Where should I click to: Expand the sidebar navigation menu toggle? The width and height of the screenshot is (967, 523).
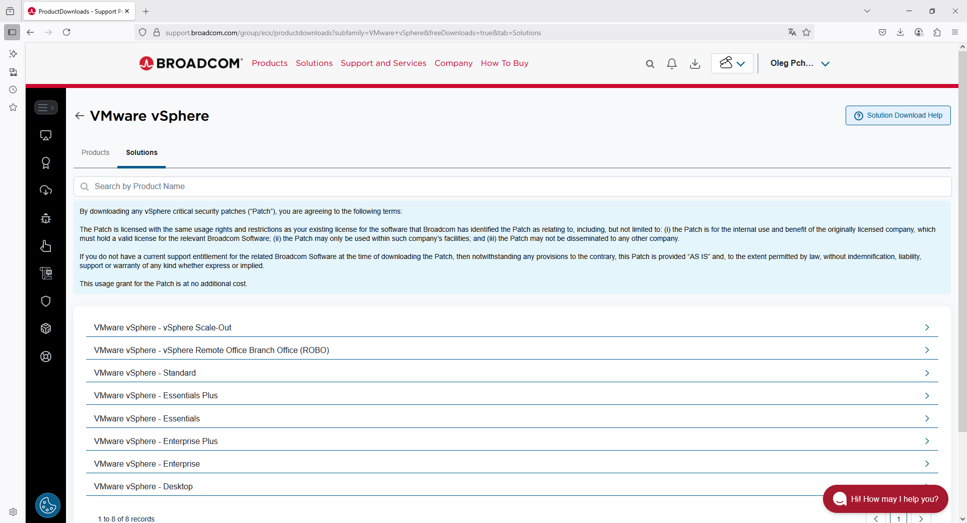coord(46,107)
